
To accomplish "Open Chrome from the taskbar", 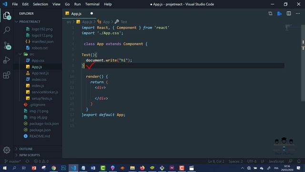I will tap(53, 168).
